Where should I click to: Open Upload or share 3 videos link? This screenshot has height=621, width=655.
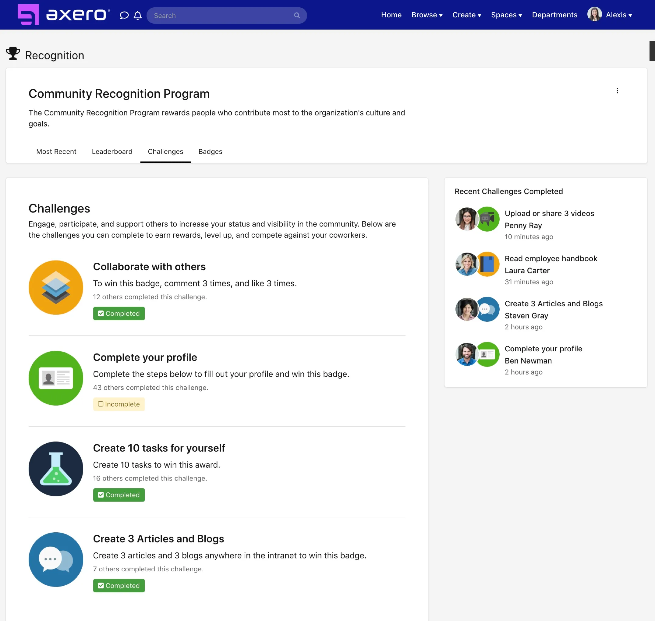click(x=549, y=214)
